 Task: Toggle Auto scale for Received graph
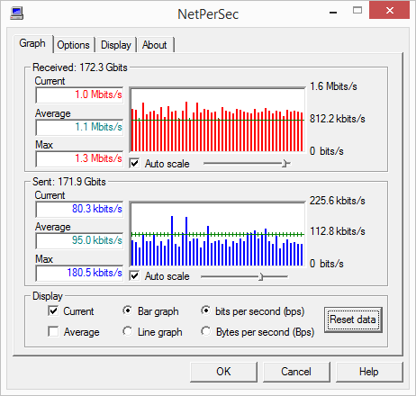coord(134,164)
